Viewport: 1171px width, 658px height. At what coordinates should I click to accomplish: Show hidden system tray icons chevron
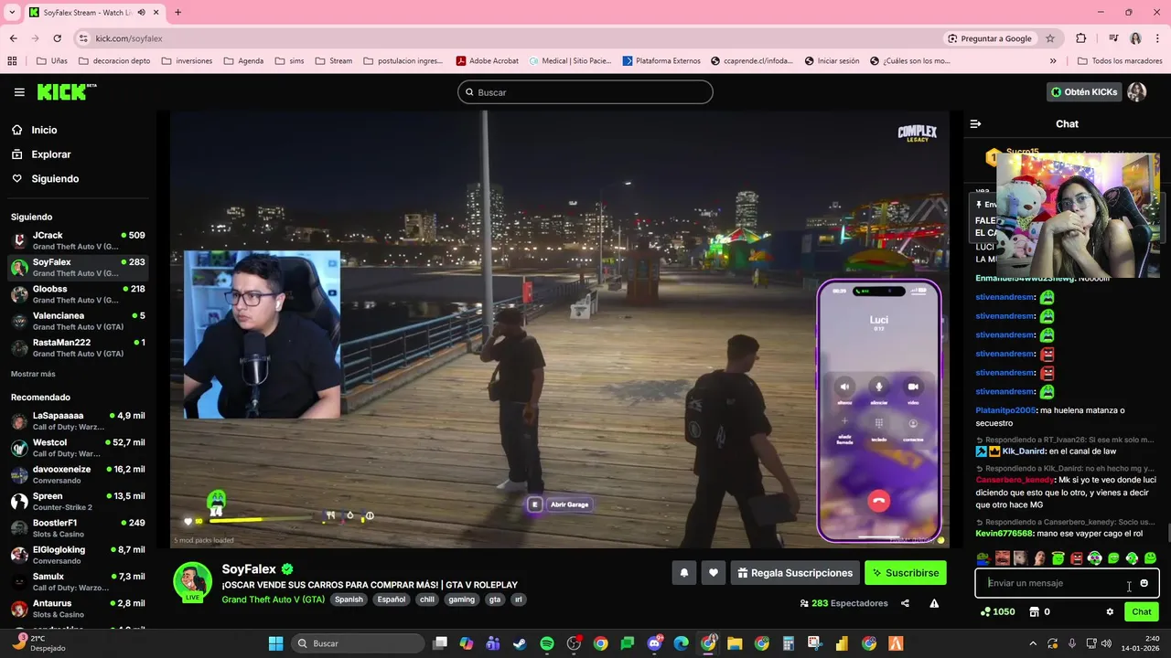pyautogui.click(x=1033, y=643)
